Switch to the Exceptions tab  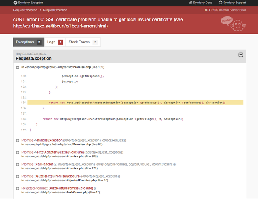(x=29, y=42)
